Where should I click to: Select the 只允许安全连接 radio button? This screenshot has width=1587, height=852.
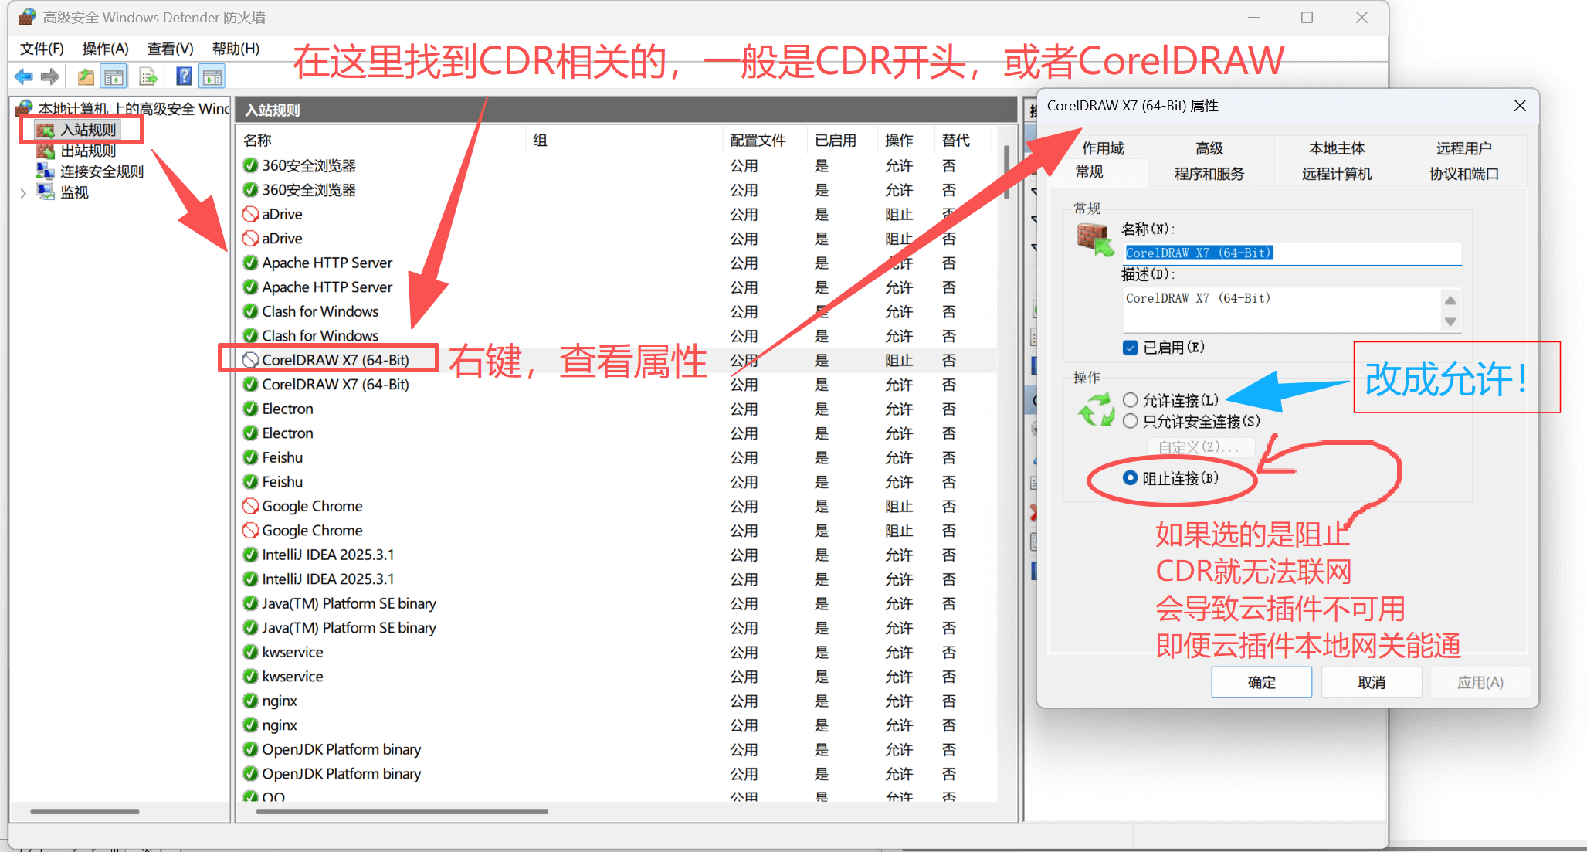pos(1131,421)
